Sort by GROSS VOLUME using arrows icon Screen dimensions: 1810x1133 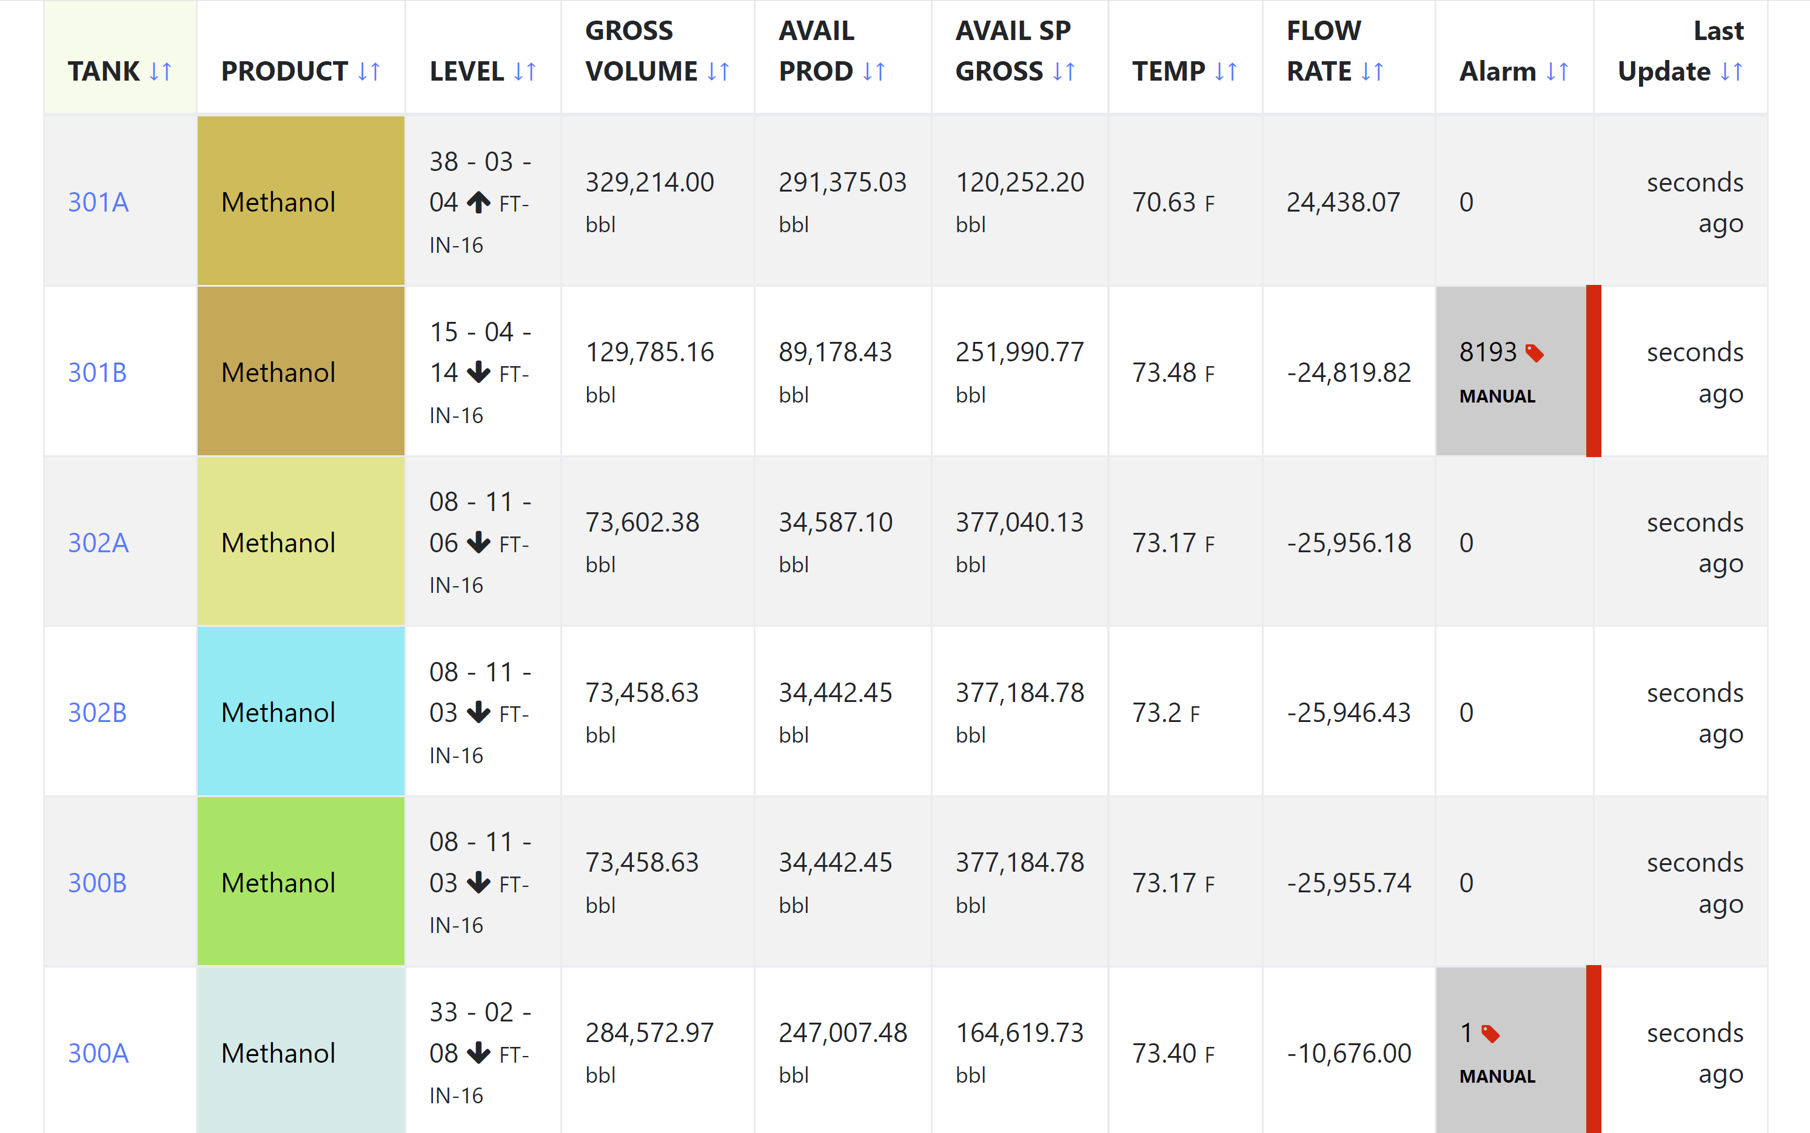718,72
